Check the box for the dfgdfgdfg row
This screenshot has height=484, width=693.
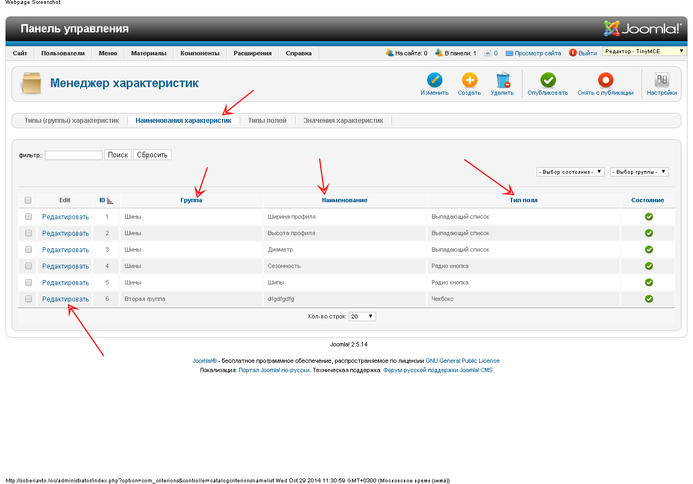tap(29, 299)
